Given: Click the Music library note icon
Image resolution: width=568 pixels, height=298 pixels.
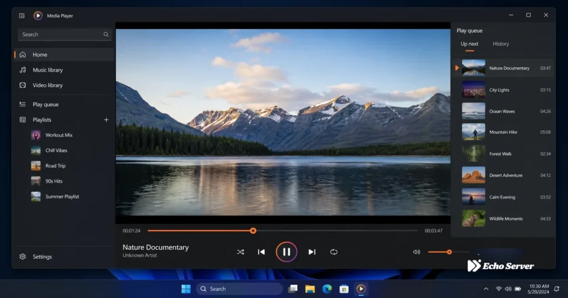Looking at the screenshot, I should (x=22, y=70).
